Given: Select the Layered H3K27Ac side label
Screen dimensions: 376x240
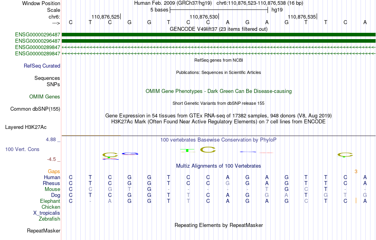Looking at the screenshot, I should [x=26, y=127].
